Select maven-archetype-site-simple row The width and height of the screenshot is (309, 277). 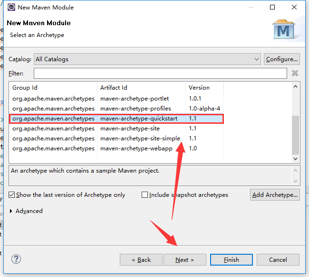click(116, 138)
